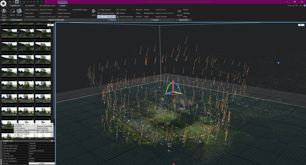The height and width of the screenshot is (165, 306).
Task: Click Share in the Export group
Action: [x=138, y=13]
